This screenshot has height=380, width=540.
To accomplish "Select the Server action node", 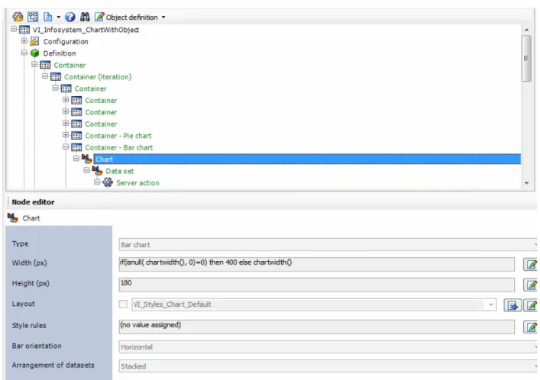I will 137,183.
